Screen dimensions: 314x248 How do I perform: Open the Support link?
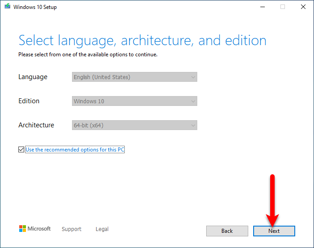72,229
